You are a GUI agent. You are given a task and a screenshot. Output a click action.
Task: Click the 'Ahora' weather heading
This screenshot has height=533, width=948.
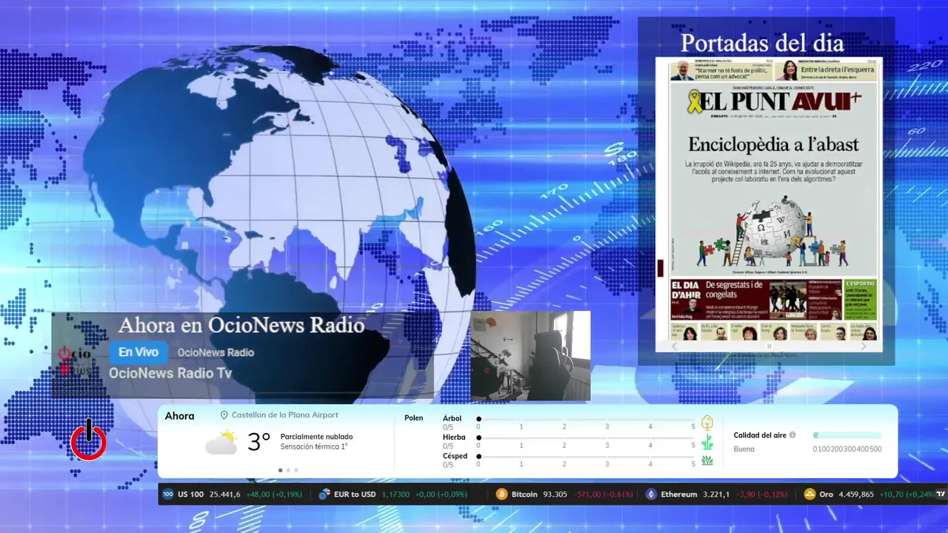[180, 416]
